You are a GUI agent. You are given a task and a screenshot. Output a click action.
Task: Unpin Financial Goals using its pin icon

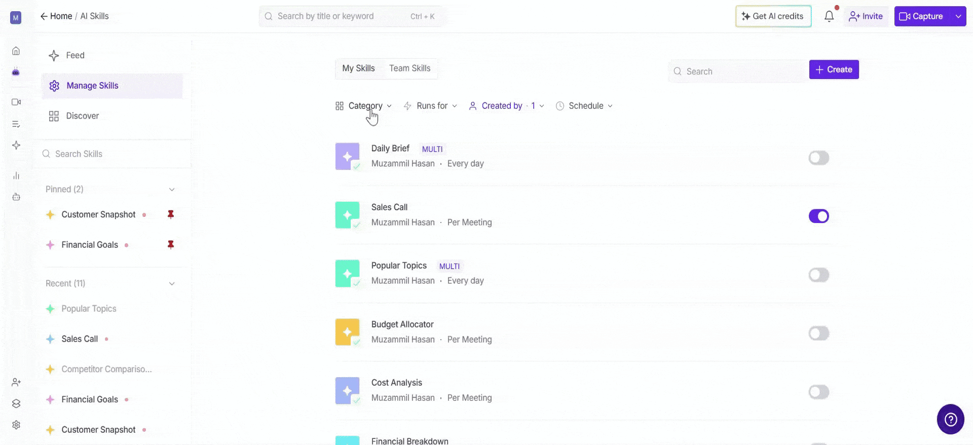171,245
